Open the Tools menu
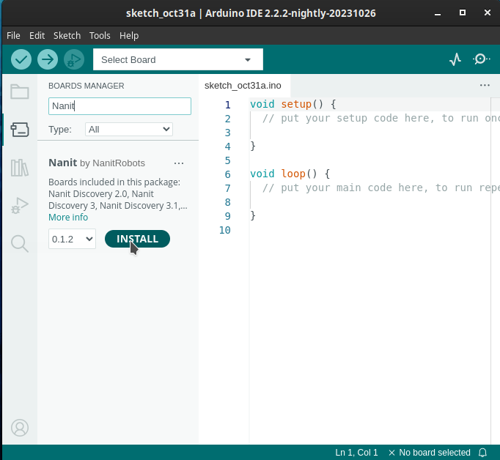500x460 pixels. coord(100,36)
